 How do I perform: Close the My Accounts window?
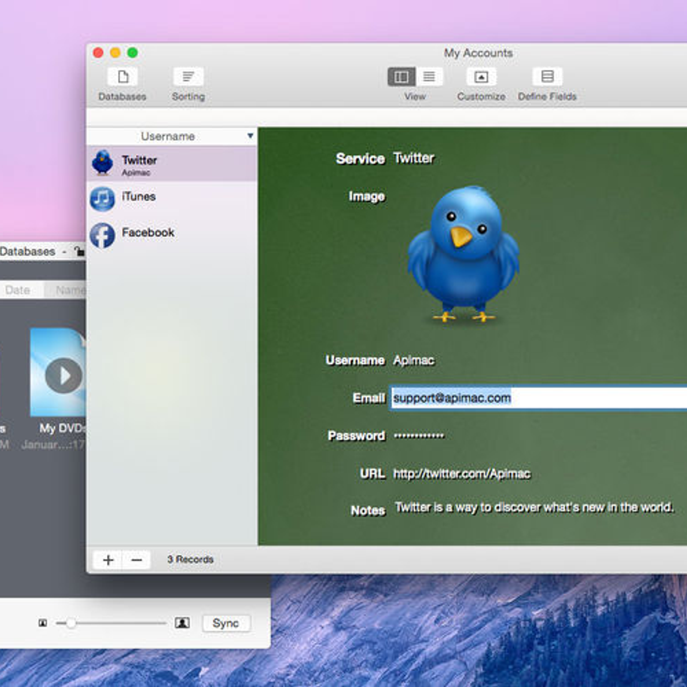click(x=98, y=53)
